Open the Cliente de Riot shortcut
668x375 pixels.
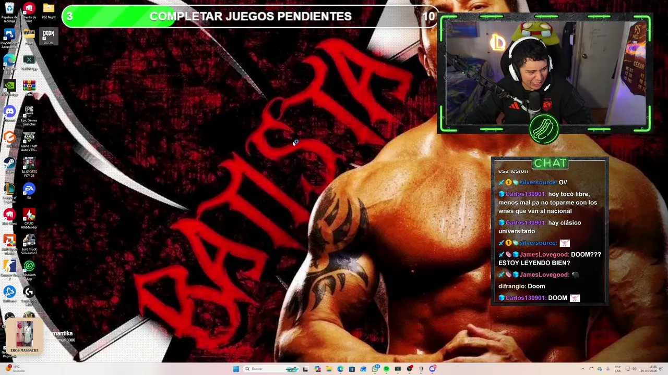pos(29,12)
